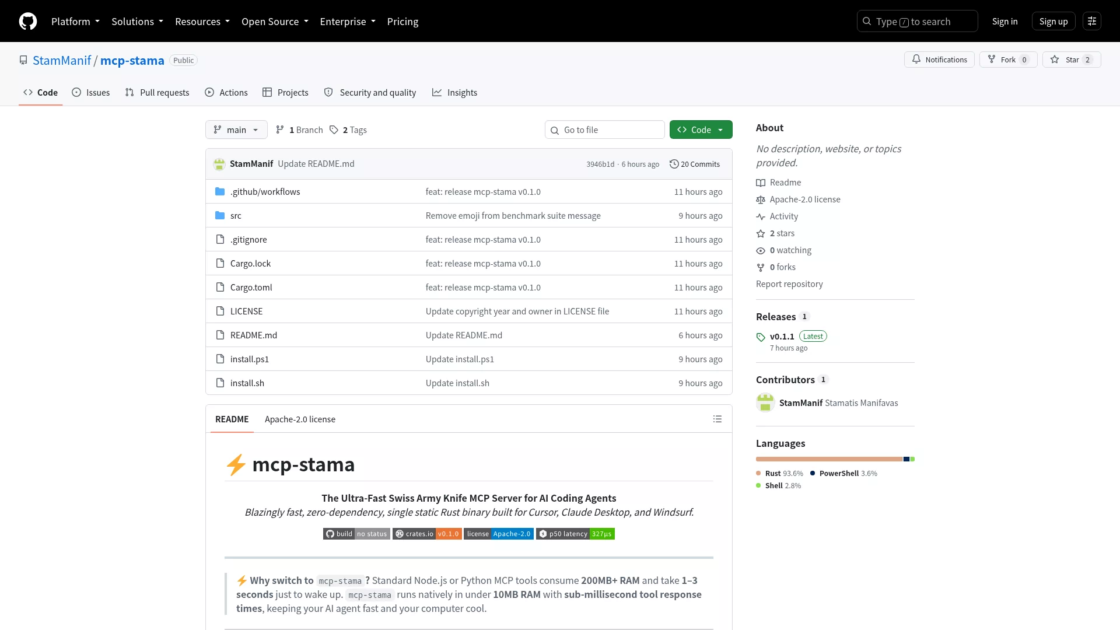The width and height of the screenshot is (1120, 630).
Task: Click the LICENSE file icon
Action: [220, 311]
